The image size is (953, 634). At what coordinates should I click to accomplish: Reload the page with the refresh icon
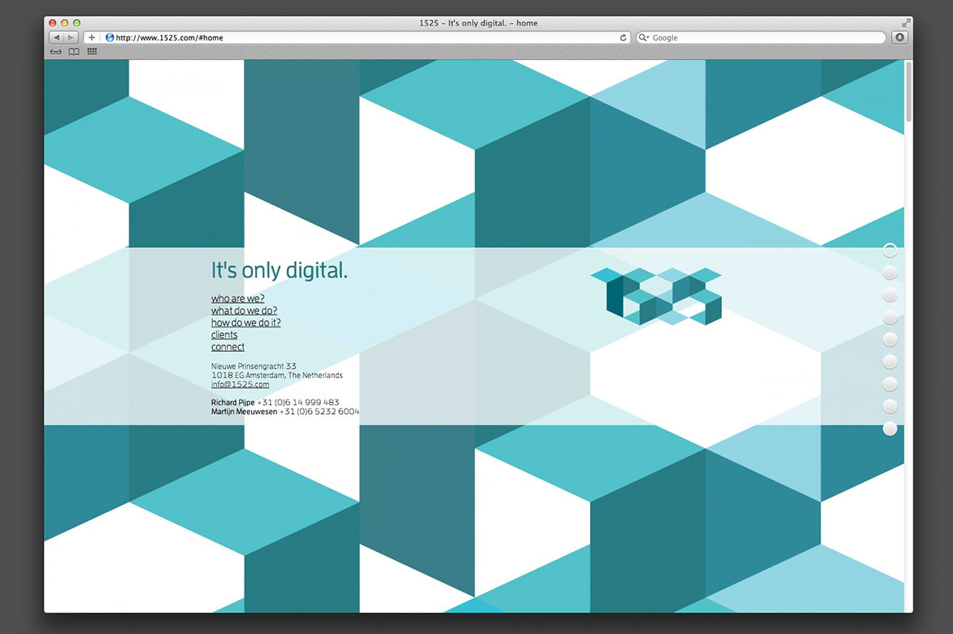623,37
